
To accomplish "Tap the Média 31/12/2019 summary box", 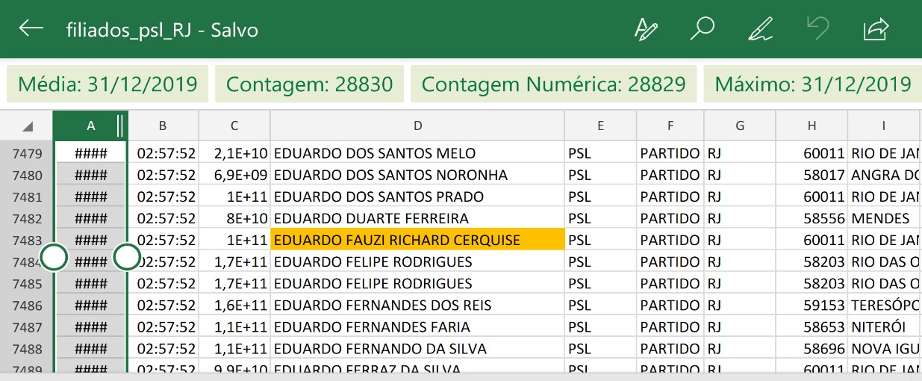I will coord(108,84).
